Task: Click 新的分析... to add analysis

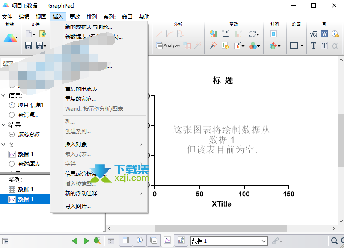Action: click(30, 135)
